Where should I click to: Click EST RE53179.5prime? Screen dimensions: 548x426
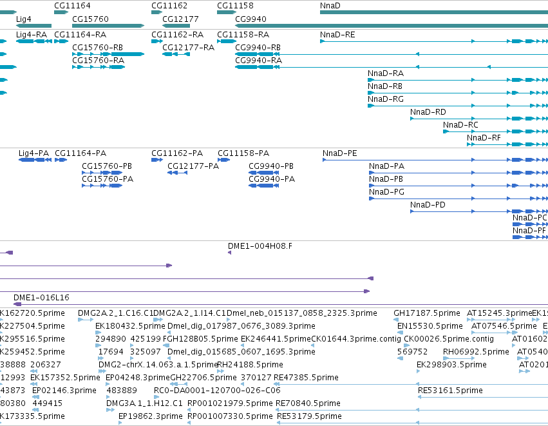click(412, 423)
